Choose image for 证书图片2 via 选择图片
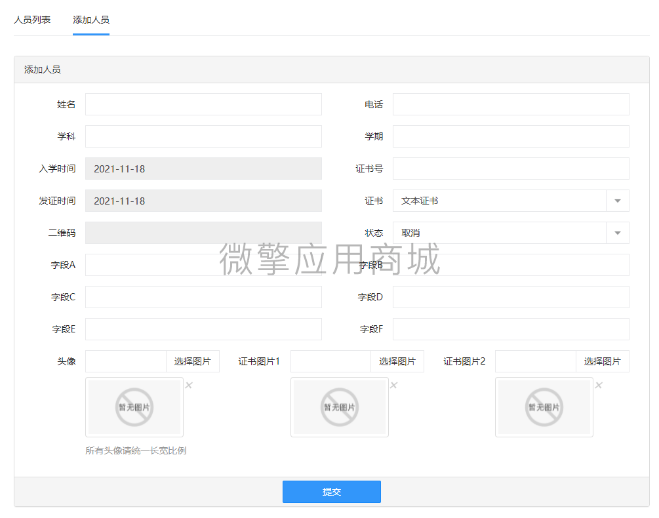This screenshot has height=518, width=659. click(x=602, y=361)
